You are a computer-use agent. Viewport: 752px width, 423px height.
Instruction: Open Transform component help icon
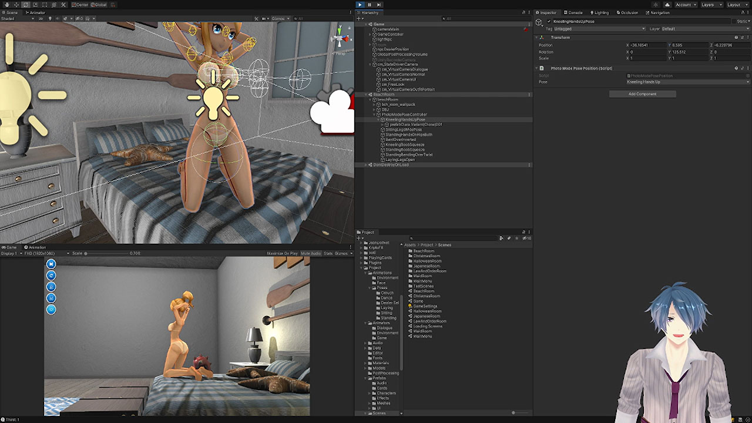point(736,37)
